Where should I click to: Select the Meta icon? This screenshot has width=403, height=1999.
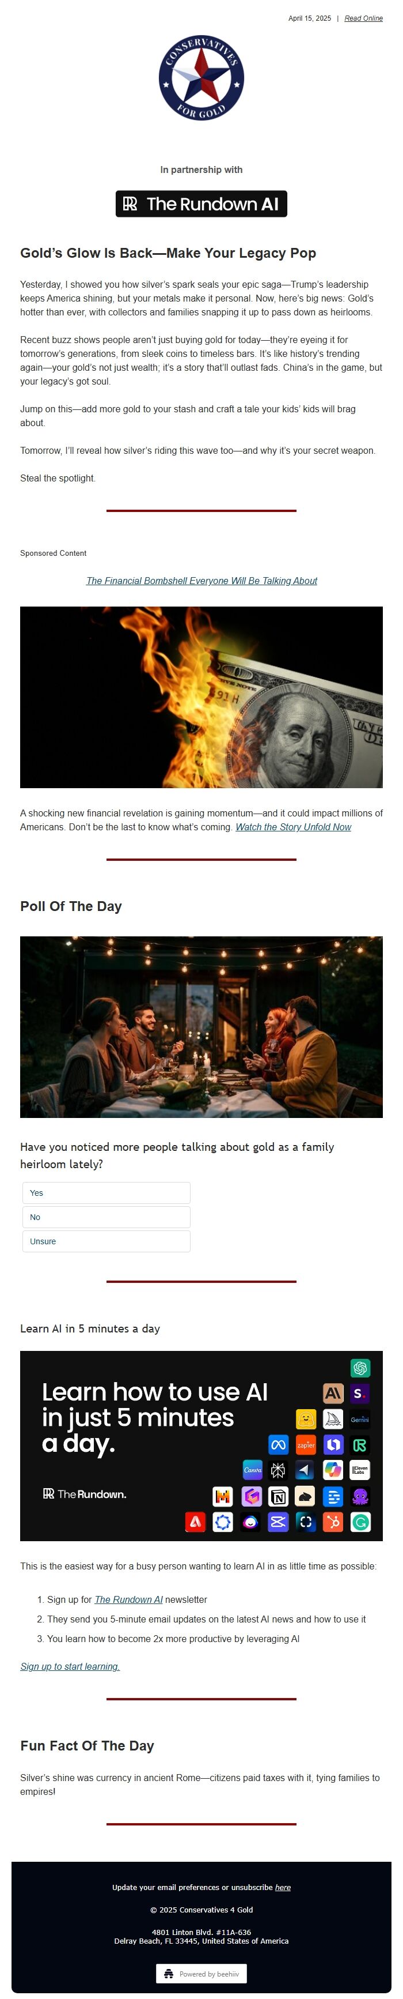click(279, 1445)
